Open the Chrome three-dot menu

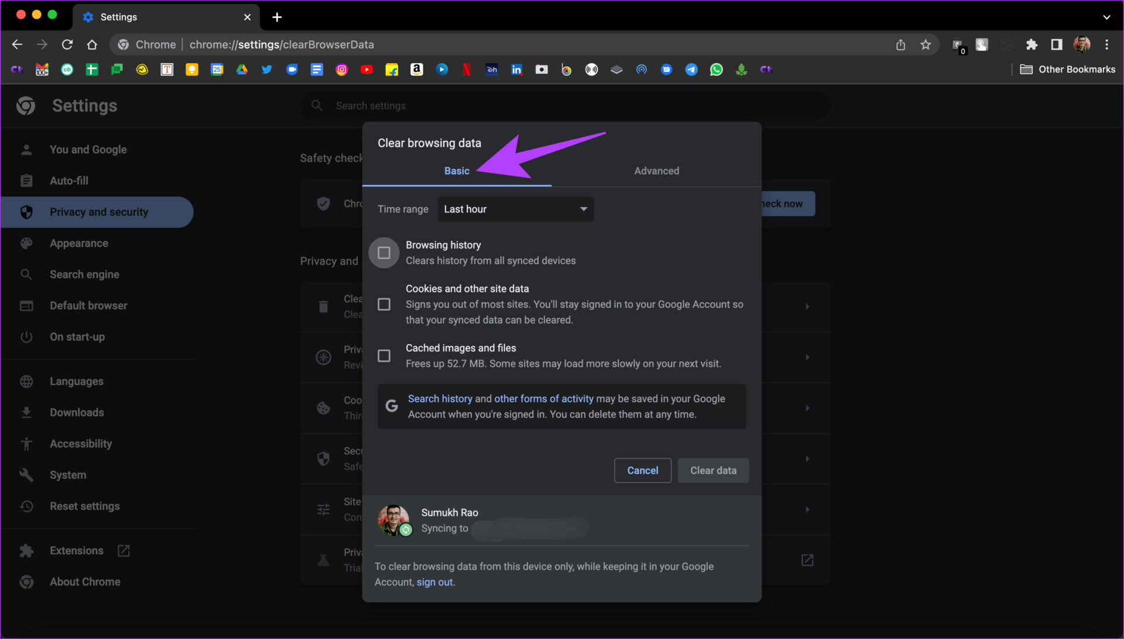click(1106, 44)
